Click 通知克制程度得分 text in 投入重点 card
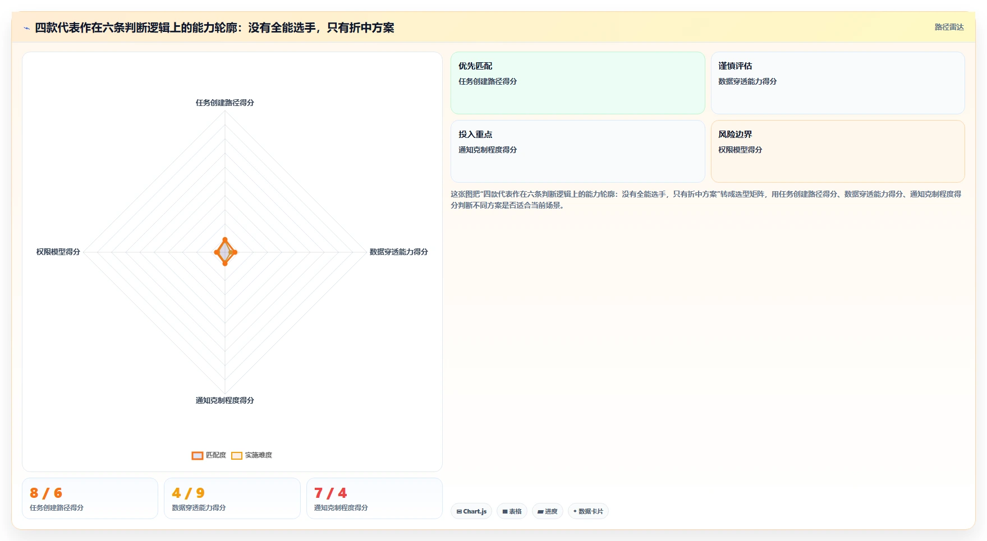This screenshot has width=987, height=541. pyautogui.click(x=488, y=150)
